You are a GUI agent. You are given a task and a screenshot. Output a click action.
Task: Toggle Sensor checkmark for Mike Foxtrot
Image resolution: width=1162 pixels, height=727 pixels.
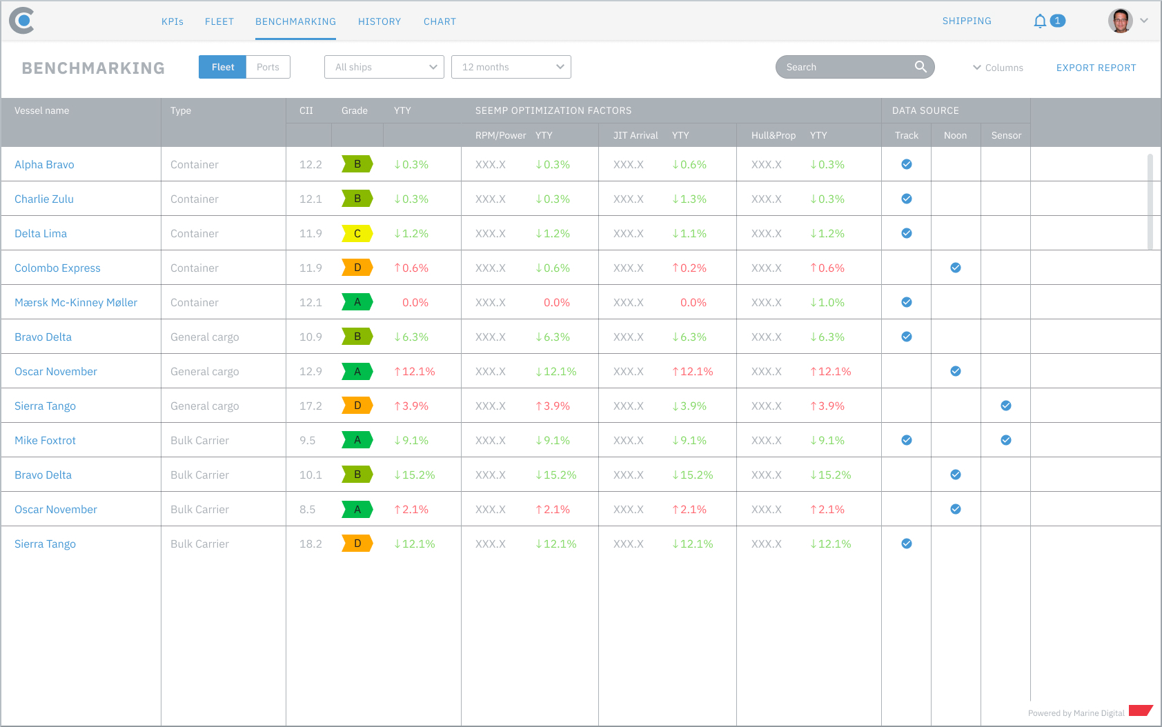1006,440
